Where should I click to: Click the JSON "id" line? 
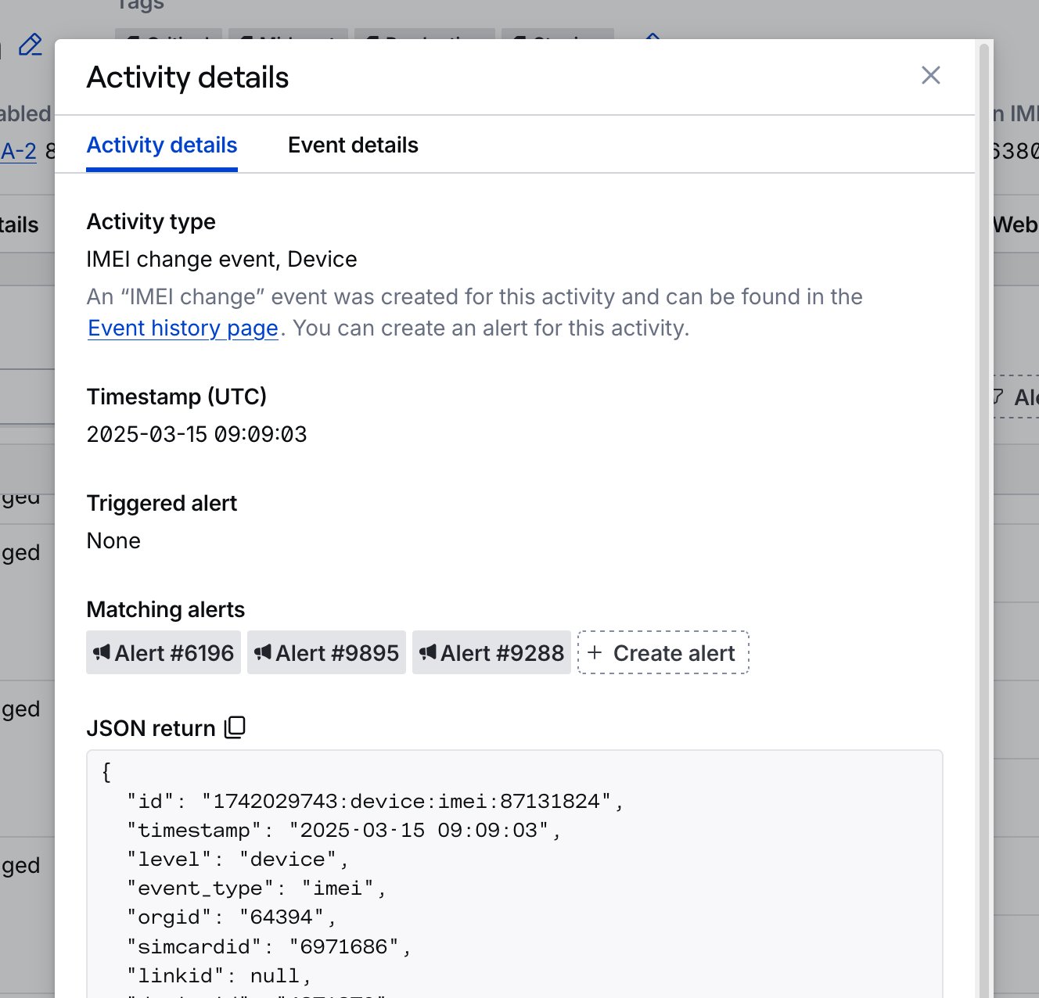[x=375, y=801]
